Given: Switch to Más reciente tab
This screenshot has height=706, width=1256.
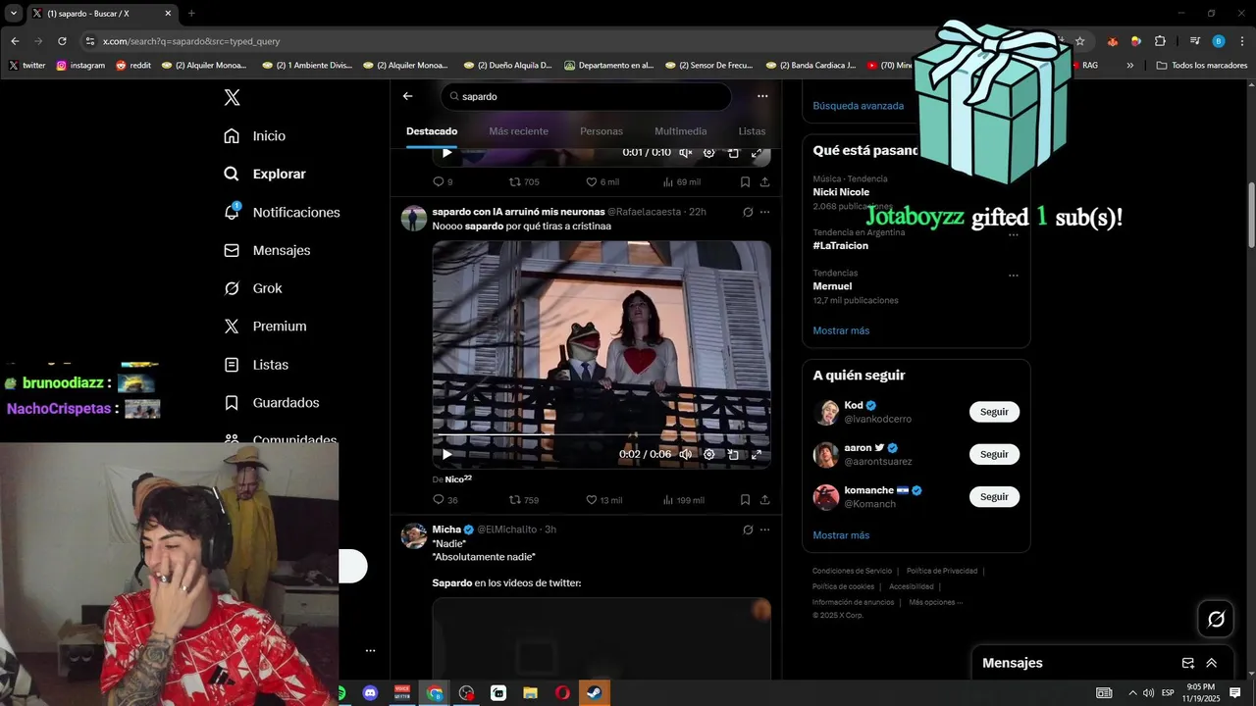Looking at the screenshot, I should click(x=518, y=131).
